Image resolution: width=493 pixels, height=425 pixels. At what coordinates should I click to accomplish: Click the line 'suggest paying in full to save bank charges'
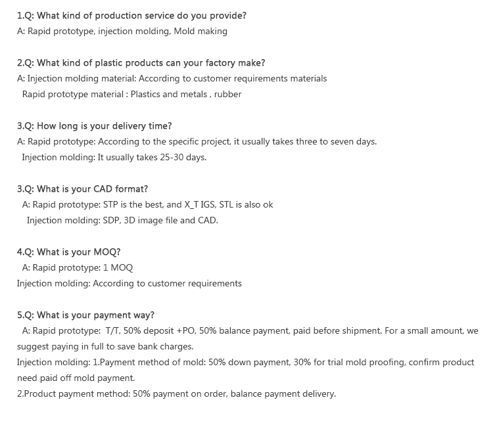(105, 346)
